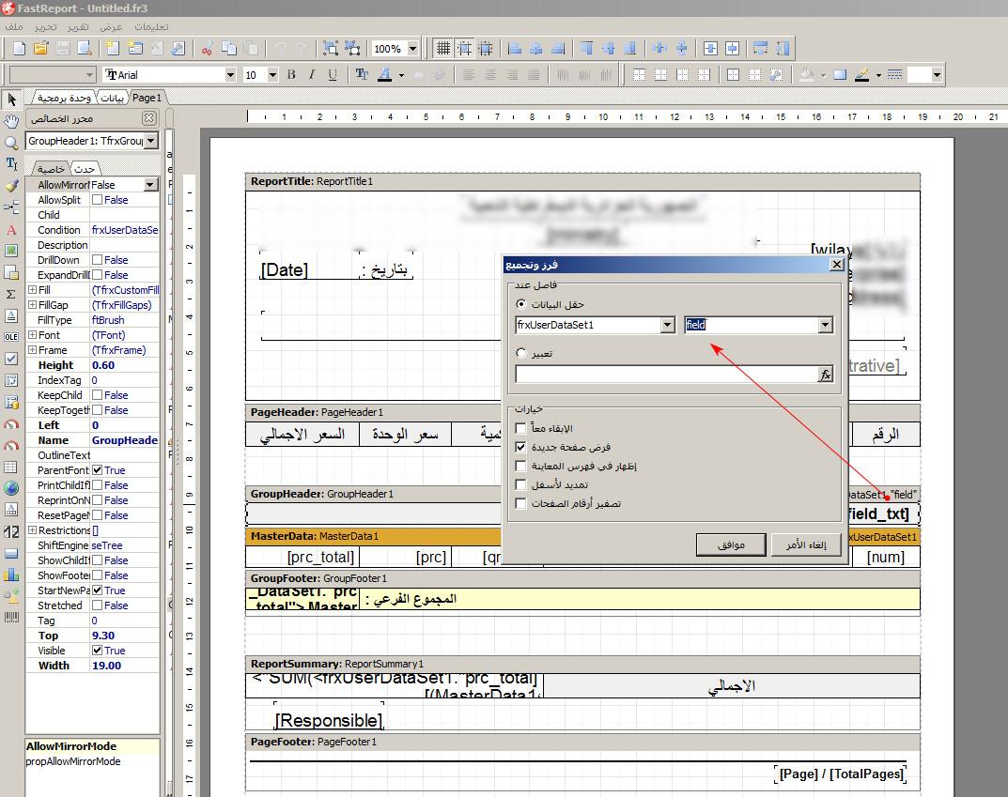1008x797 pixels.
Task: Create a new report from the toolbar
Action: coord(17,49)
